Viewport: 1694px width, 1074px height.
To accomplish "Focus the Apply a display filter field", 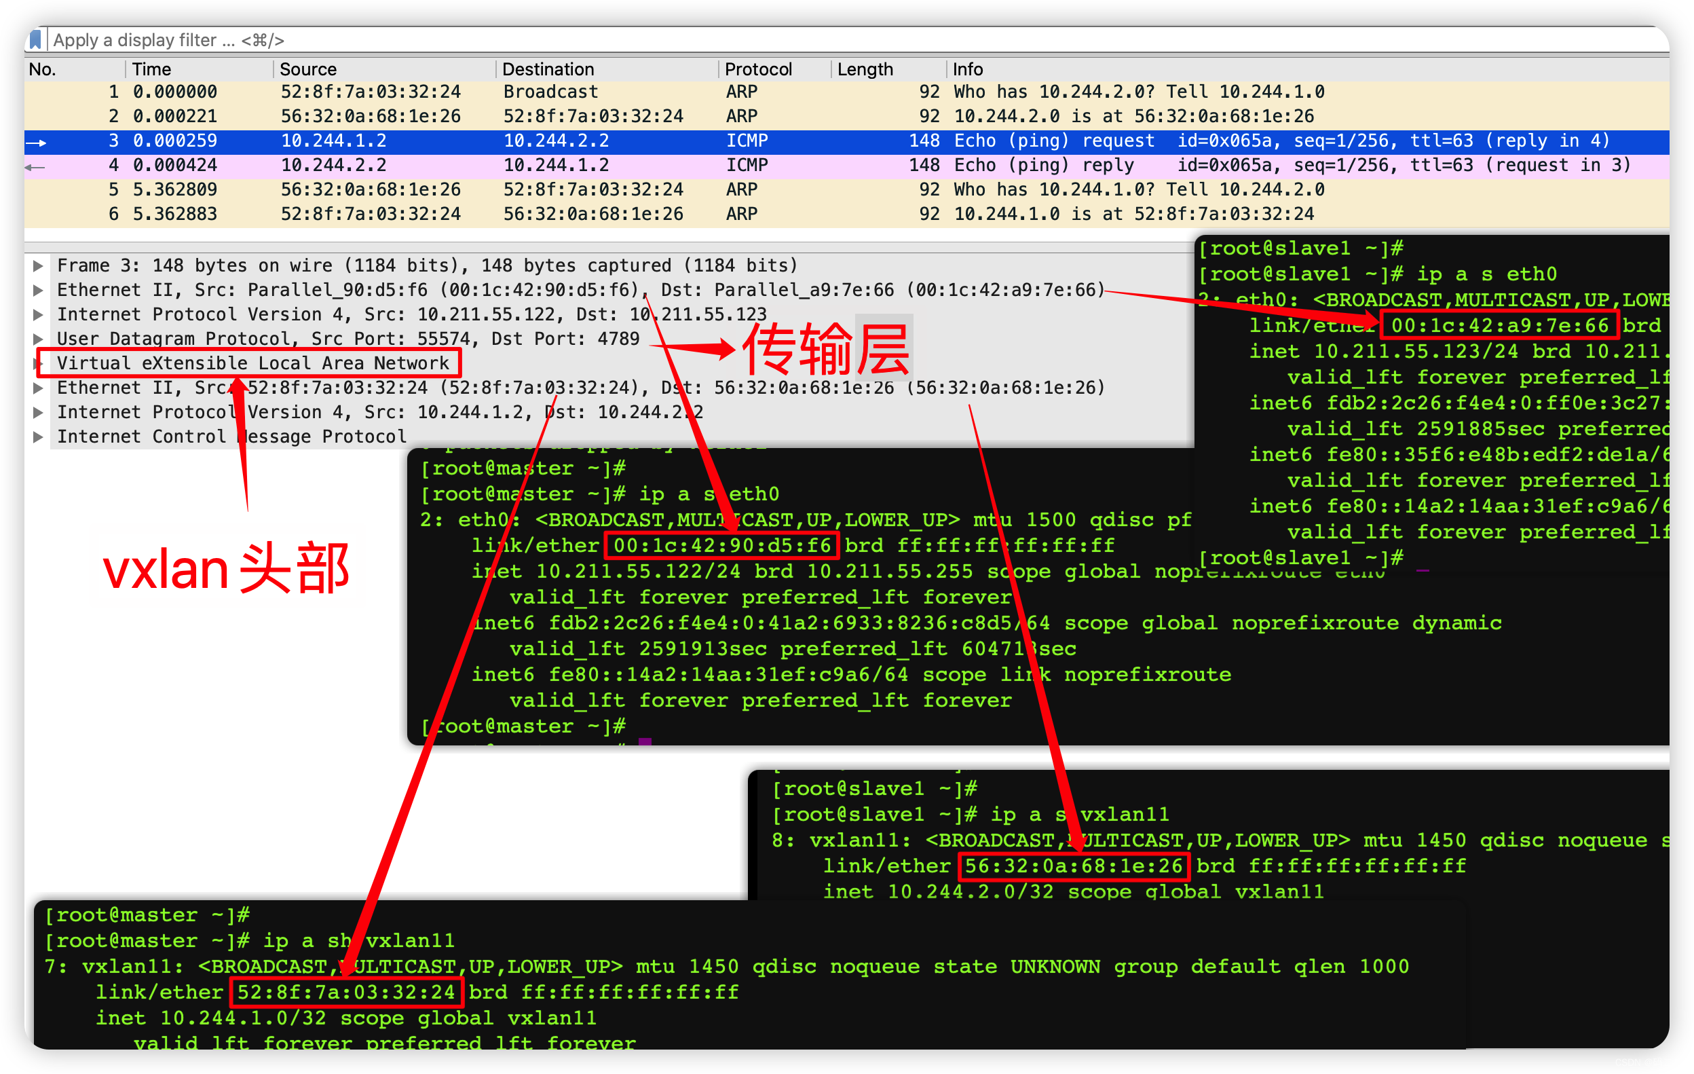I will [x=859, y=40].
